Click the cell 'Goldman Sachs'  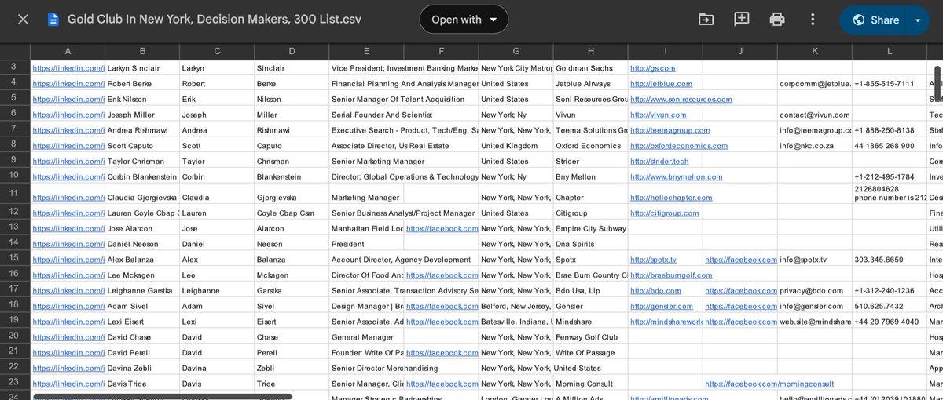(590, 68)
